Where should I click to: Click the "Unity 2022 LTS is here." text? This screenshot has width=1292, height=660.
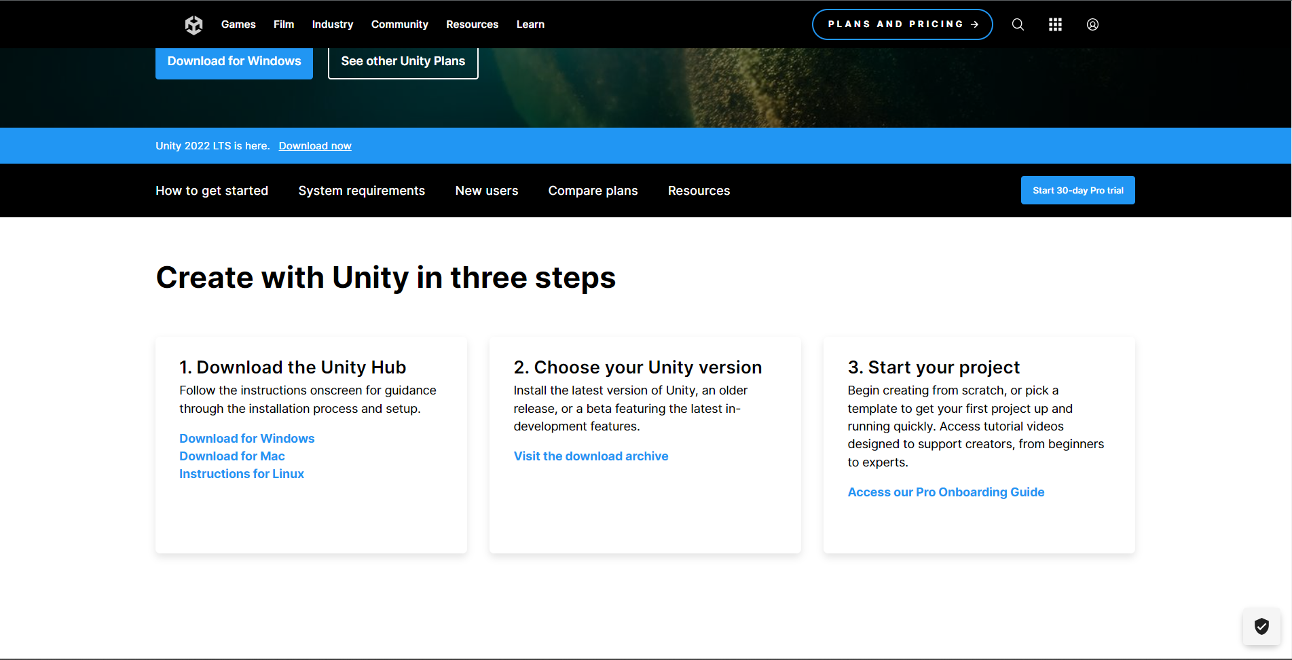(213, 146)
